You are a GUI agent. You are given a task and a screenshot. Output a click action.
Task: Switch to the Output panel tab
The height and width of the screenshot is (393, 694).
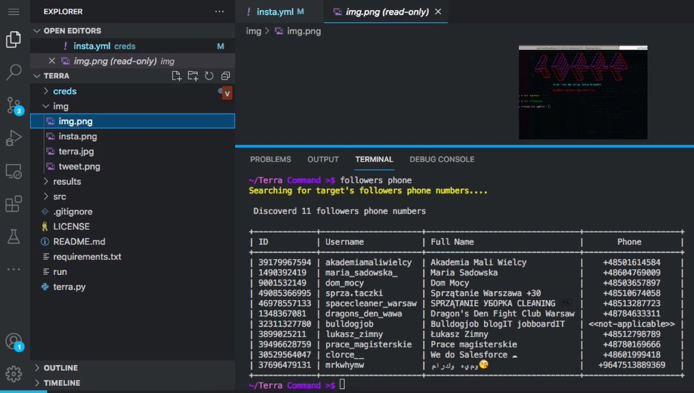pyautogui.click(x=323, y=159)
